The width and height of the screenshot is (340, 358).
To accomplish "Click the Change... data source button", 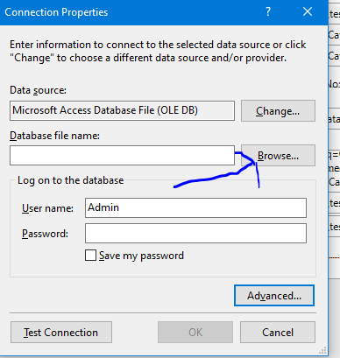I will point(278,111).
